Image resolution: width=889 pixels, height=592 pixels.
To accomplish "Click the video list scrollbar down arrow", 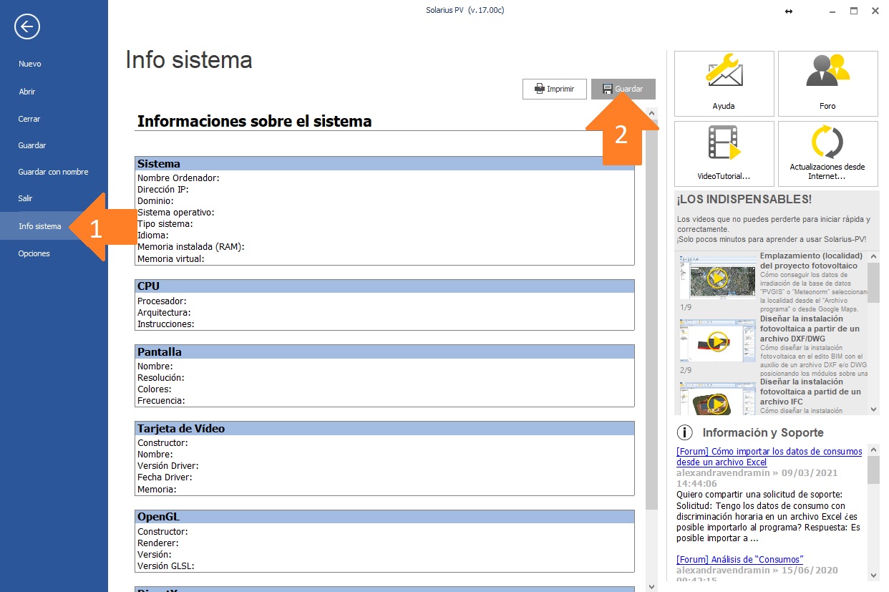I will (873, 409).
